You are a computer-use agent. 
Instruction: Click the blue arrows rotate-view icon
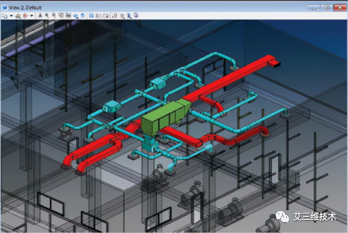tap(76, 16)
